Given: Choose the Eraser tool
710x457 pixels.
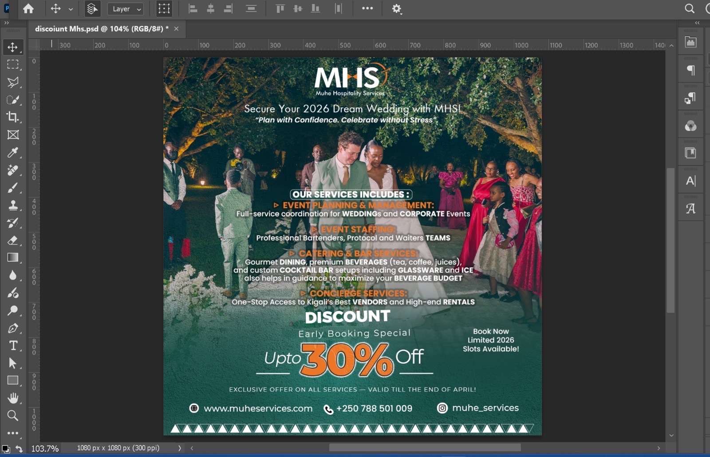Looking at the screenshot, I should coord(13,240).
